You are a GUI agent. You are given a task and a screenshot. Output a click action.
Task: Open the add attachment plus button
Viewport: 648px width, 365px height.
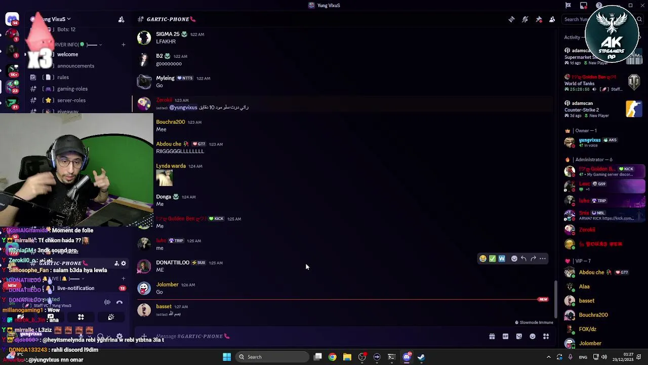144,336
